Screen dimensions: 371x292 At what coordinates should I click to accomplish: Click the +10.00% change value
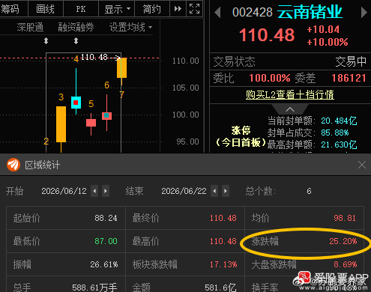pyautogui.click(x=328, y=42)
